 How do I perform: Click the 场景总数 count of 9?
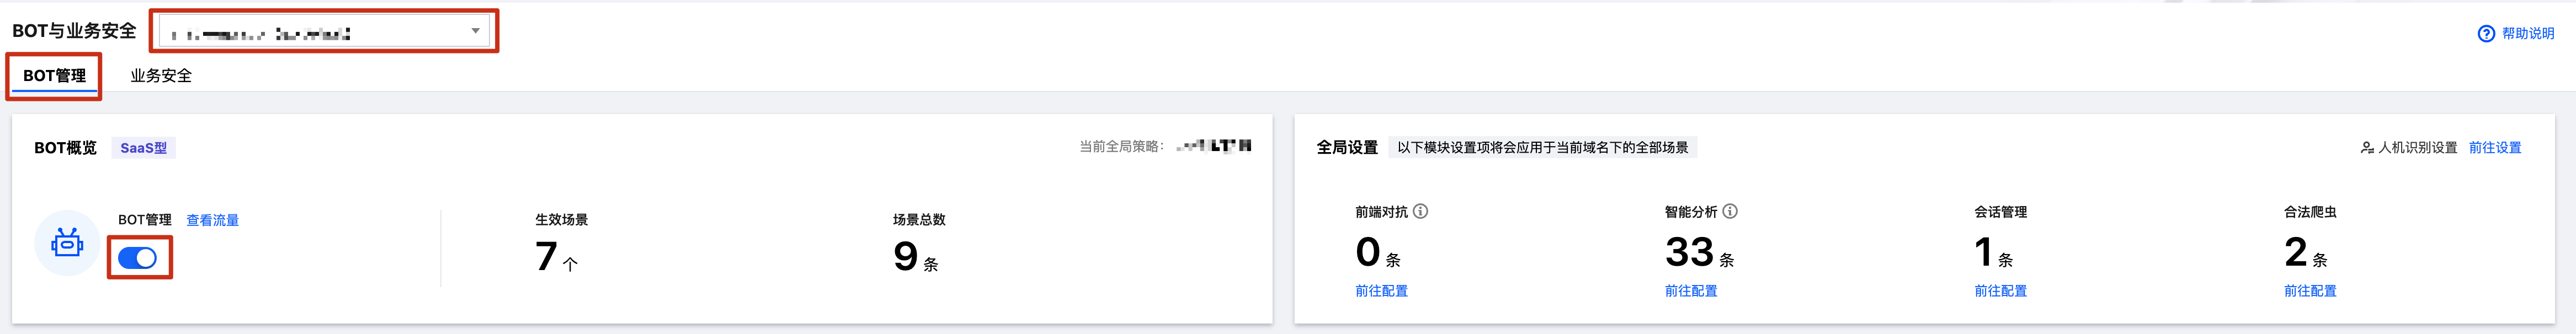tap(905, 256)
